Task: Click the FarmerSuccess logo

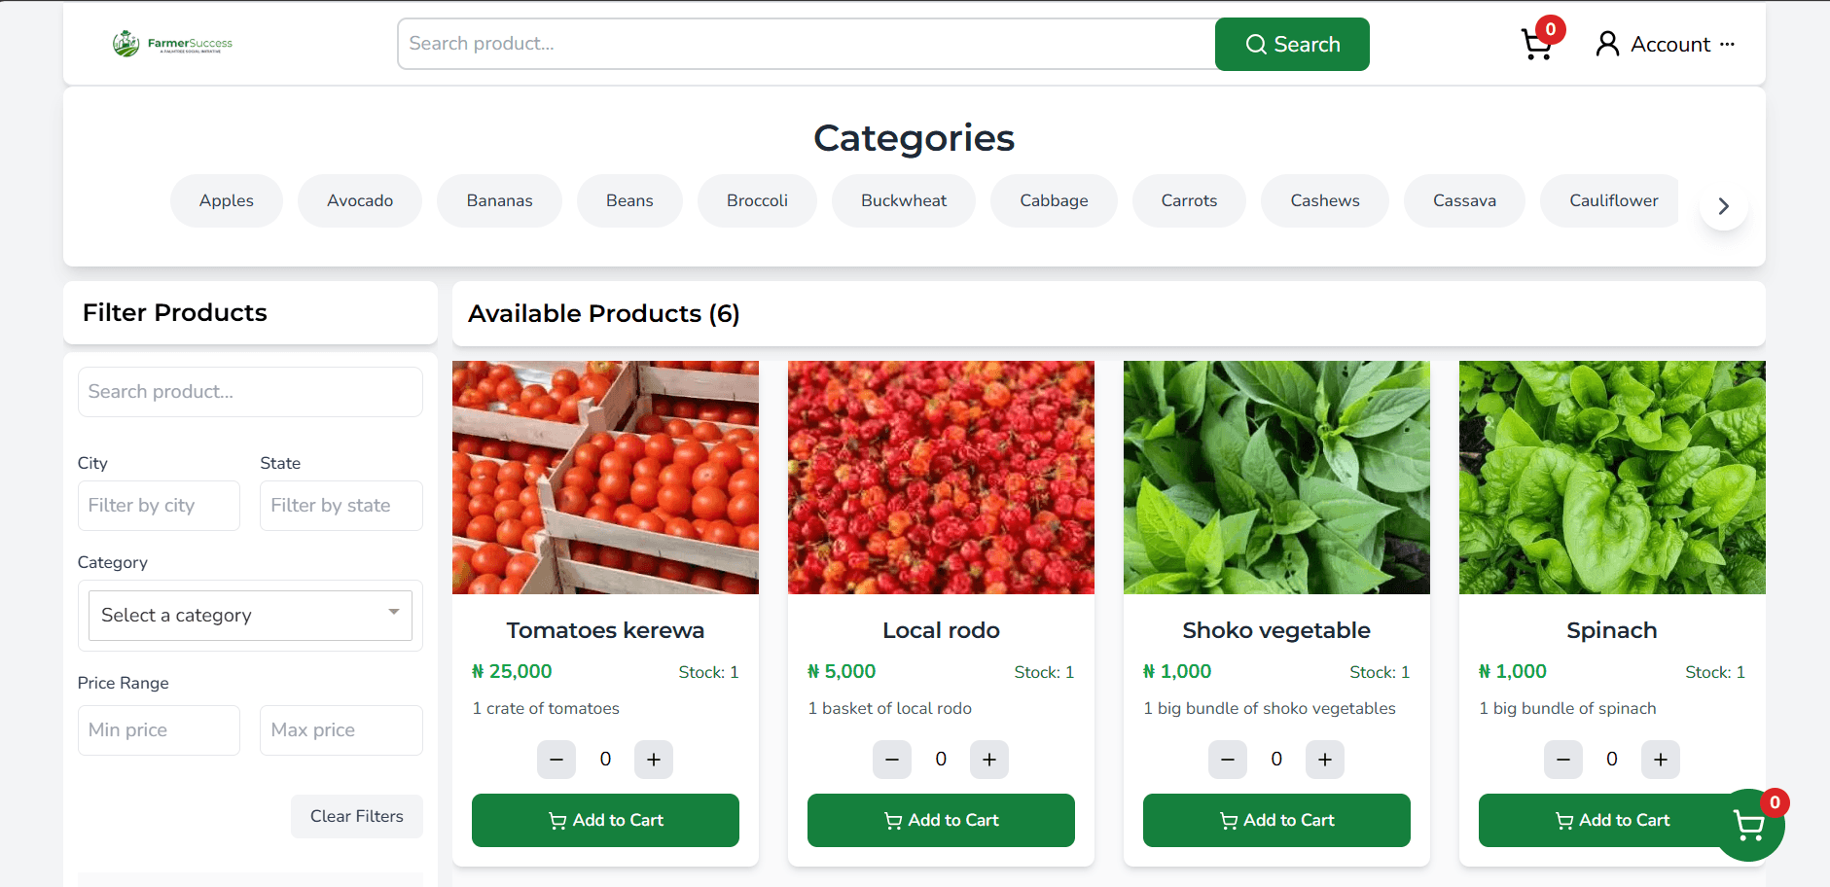Action: (x=173, y=43)
